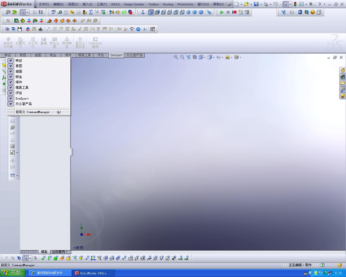346x277 pixels.
Task: Click the gold sphere icon in the task pane
Action: point(342,96)
